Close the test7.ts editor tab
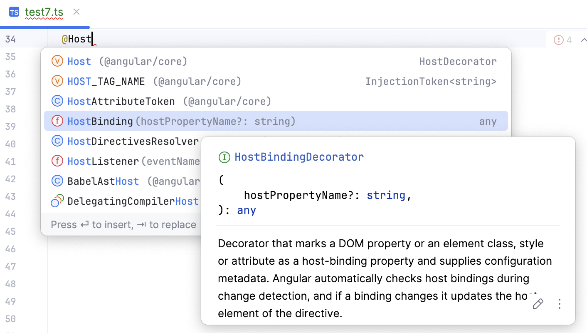The height and width of the screenshot is (333, 587). pyautogui.click(x=76, y=12)
